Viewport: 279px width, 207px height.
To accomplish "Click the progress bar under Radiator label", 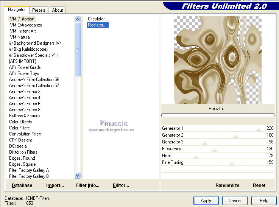I will (218, 115).
